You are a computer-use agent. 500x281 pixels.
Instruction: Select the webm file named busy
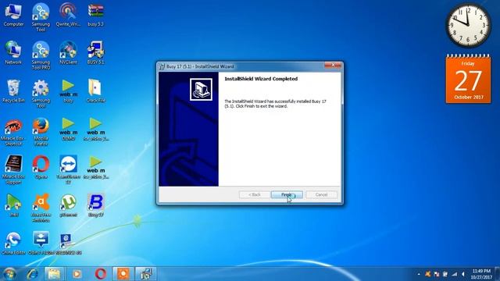pos(68,91)
